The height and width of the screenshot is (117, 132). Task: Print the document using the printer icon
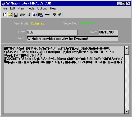coord(22,15)
